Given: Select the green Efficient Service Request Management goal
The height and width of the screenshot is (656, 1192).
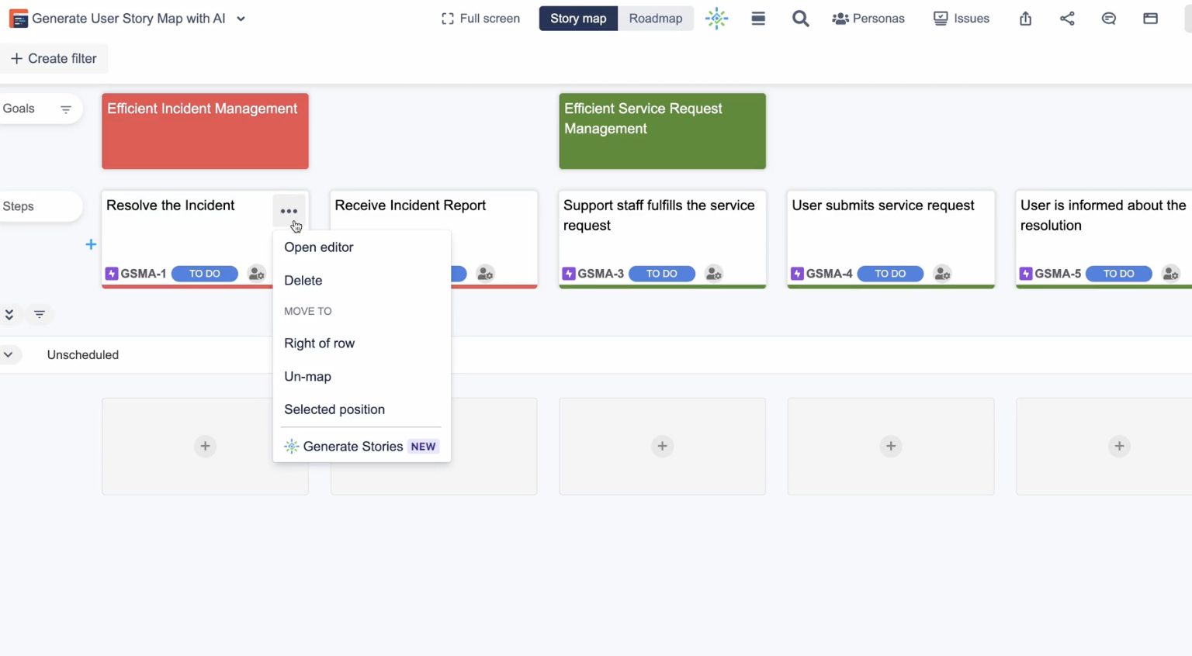Looking at the screenshot, I should coord(662,131).
